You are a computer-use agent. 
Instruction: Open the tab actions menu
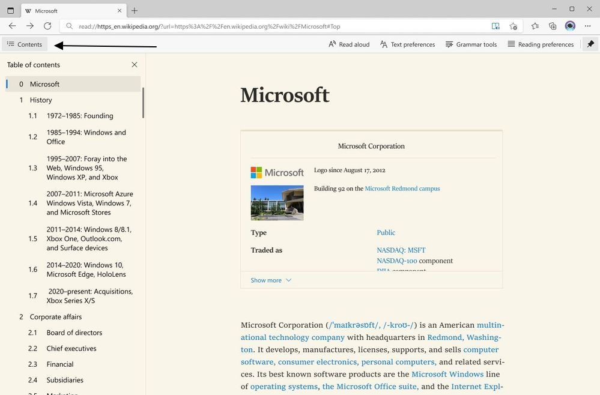11,11
